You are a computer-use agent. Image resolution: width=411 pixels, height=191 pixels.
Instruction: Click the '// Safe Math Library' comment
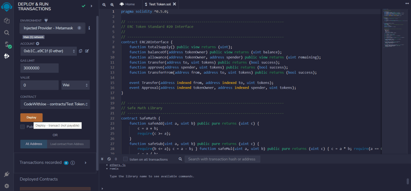(x=142, y=108)
